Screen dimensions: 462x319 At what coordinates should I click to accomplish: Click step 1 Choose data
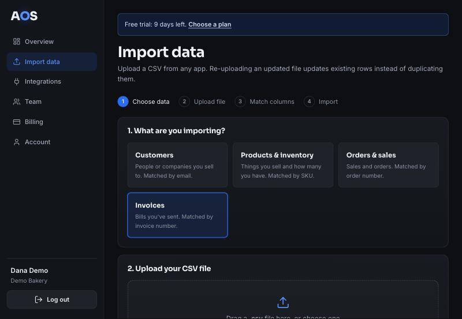(143, 102)
